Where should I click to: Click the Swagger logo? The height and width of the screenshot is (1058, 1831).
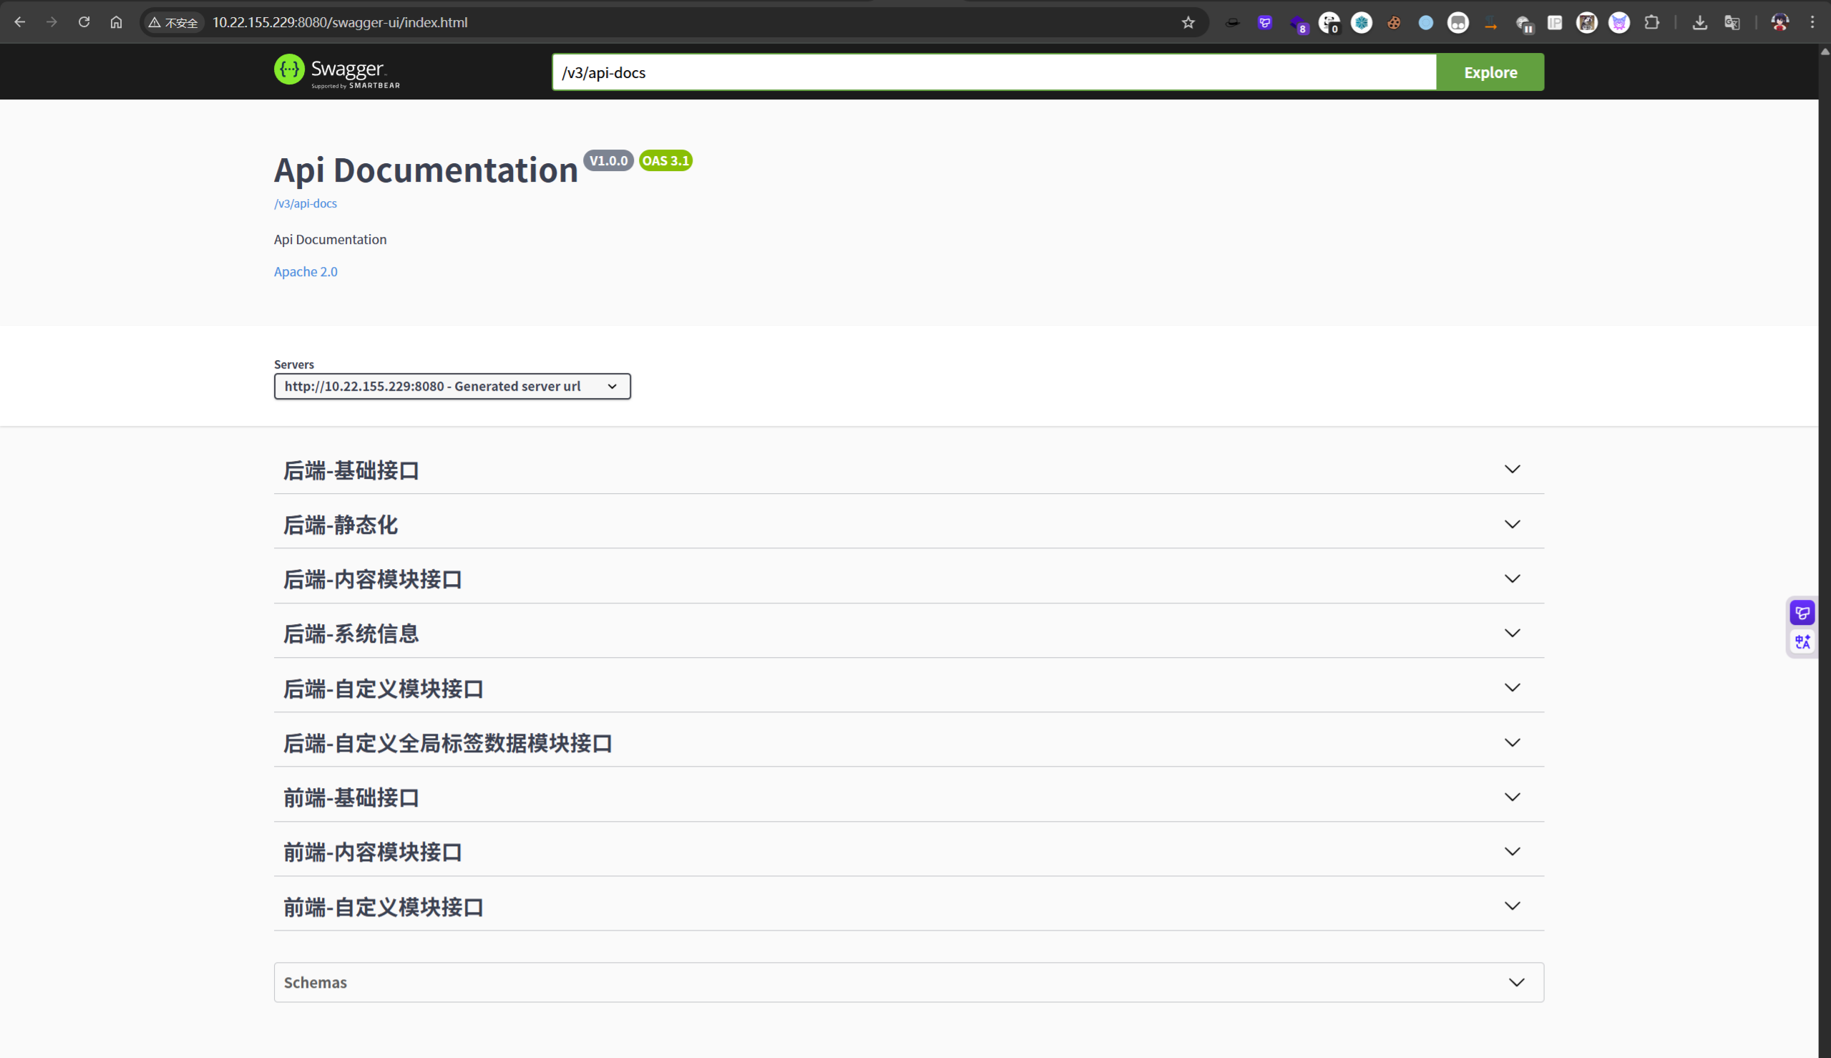click(x=336, y=71)
